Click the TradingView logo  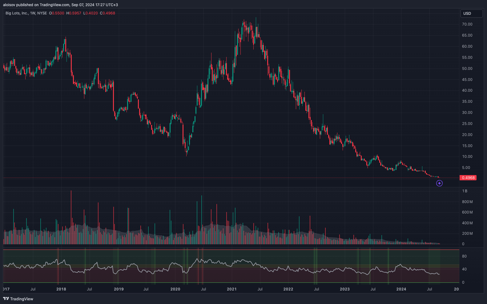point(18,299)
